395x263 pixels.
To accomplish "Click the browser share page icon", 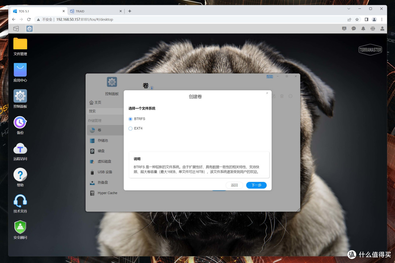I will tap(349, 19).
